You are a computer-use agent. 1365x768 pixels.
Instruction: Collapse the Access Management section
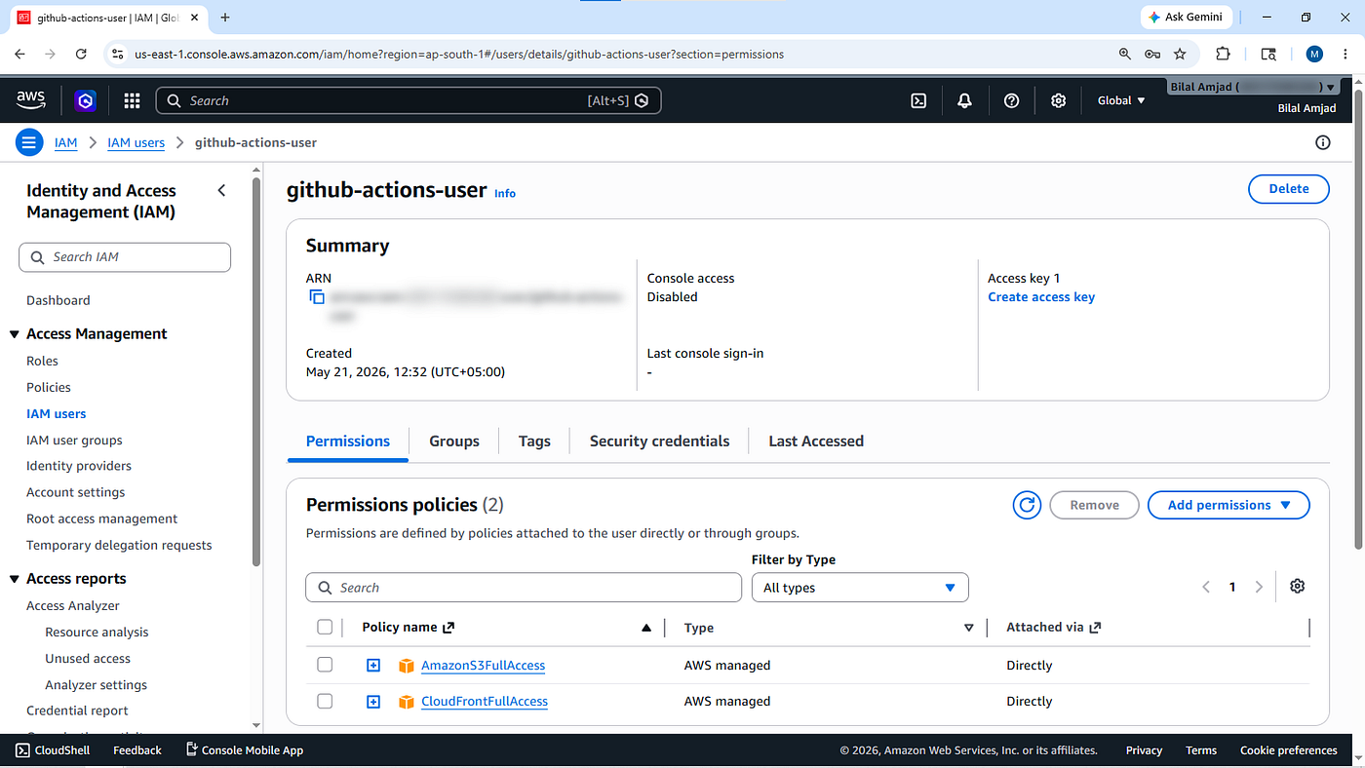point(15,334)
